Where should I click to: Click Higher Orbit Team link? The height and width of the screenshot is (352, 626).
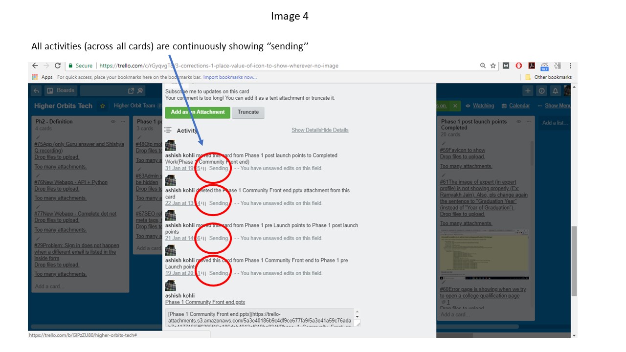[x=134, y=106]
